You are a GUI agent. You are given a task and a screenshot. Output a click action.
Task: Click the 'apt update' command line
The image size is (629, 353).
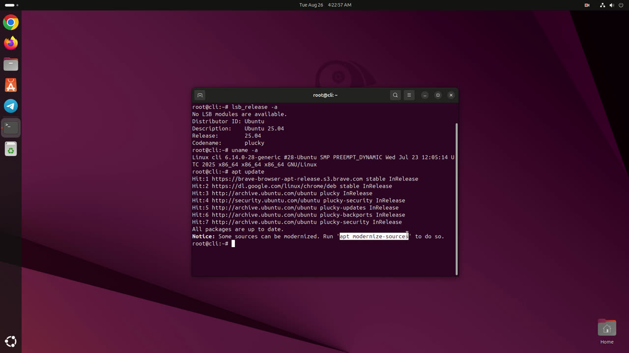pyautogui.click(x=228, y=172)
